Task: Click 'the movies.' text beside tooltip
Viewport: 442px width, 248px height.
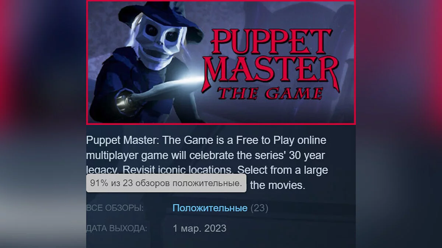Action: tap(278, 185)
